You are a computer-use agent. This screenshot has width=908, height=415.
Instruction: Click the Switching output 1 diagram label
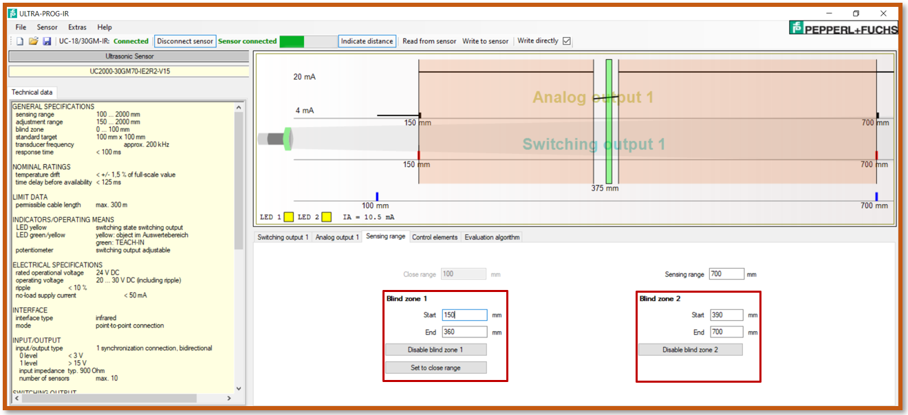pyautogui.click(x=594, y=144)
